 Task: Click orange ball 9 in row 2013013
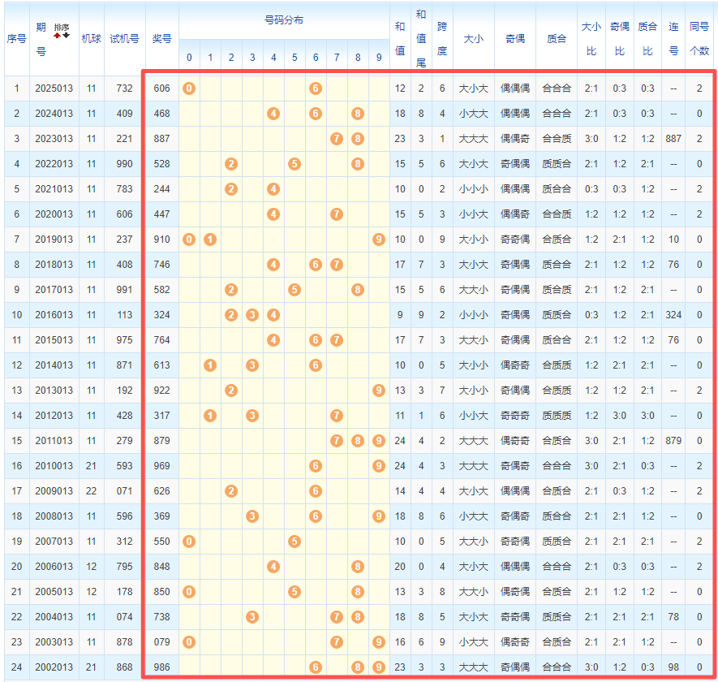pos(379,391)
